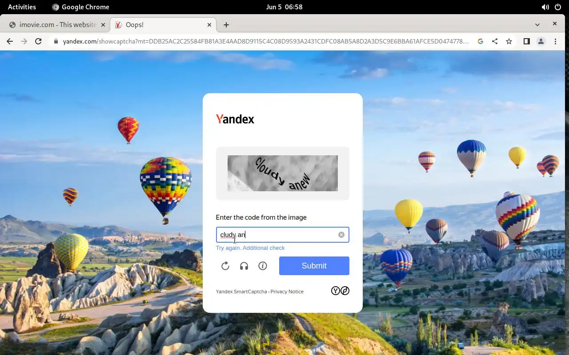
Task: Click the captcha image thumbnail
Action: point(283,173)
